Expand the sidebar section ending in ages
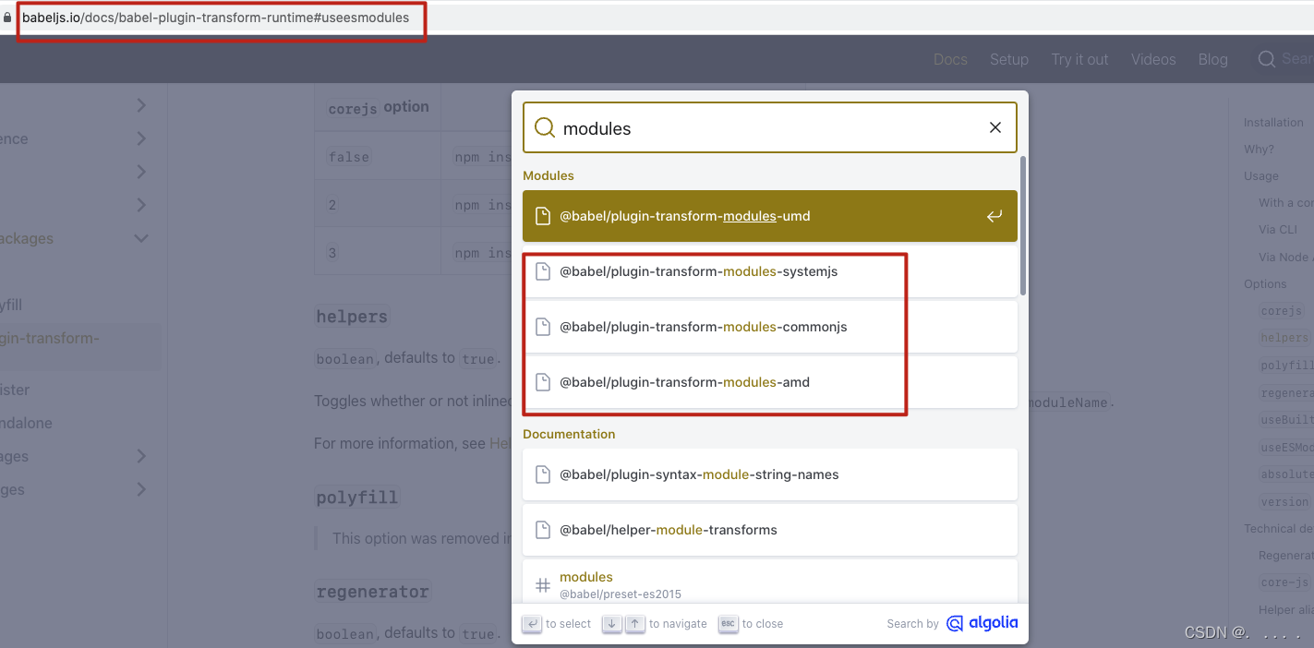Viewport: 1314px width, 648px height. [141, 456]
